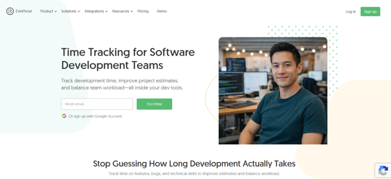This screenshot has height=179, width=391.
Task: Click the green Sign up button
Action: tap(370, 11)
